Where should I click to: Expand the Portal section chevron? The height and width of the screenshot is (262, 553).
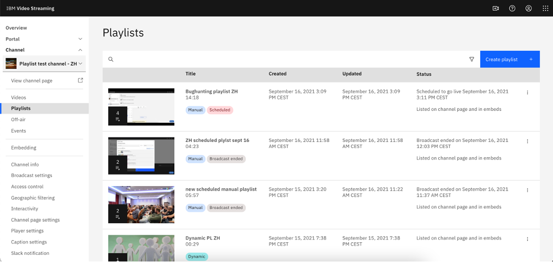(80, 39)
